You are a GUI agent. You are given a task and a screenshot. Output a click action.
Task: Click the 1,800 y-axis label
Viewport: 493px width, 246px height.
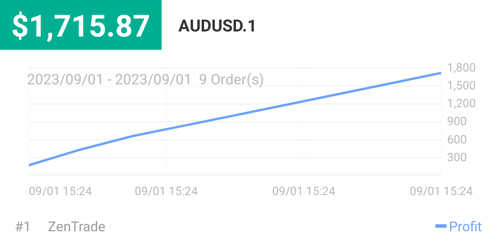[461, 68]
